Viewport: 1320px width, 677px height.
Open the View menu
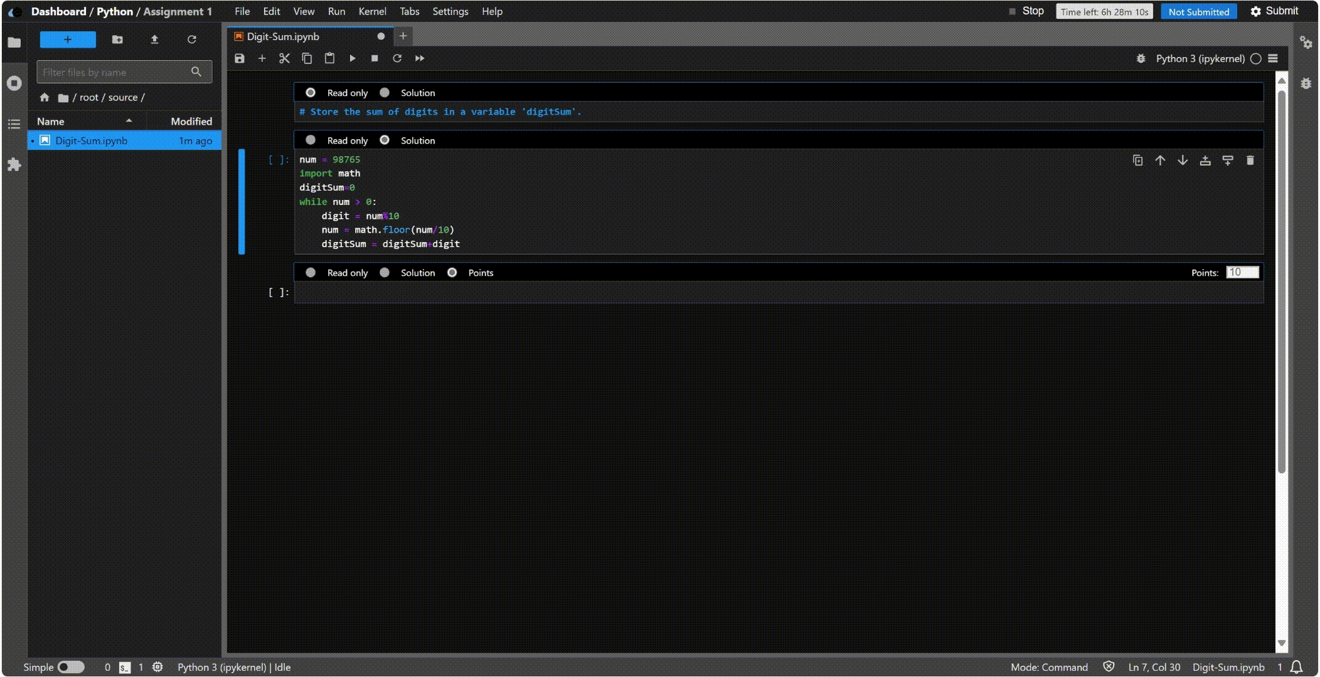pos(304,11)
